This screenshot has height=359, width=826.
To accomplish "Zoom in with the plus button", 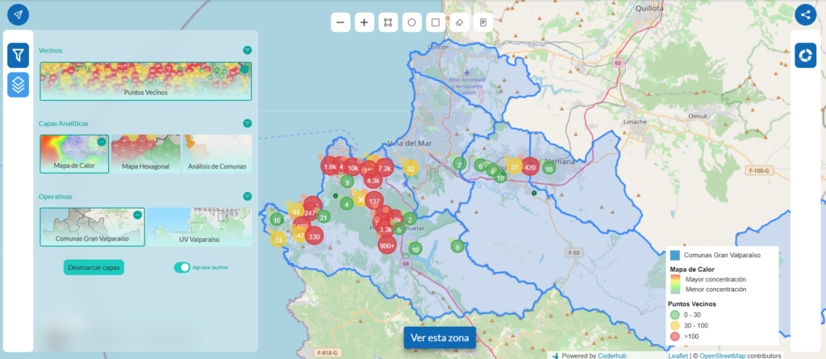I will [364, 23].
